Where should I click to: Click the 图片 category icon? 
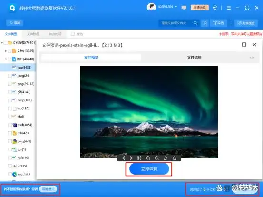coord(14,59)
